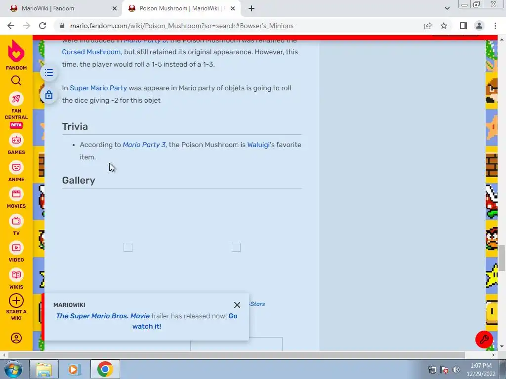Screen dimensions: 506x379
Task: Open the red wrench tools button
Action: [x=484, y=340]
